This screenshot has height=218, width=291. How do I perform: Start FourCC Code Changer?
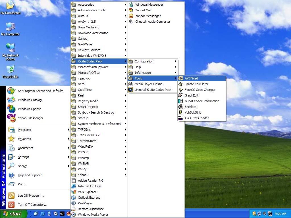click(x=201, y=90)
